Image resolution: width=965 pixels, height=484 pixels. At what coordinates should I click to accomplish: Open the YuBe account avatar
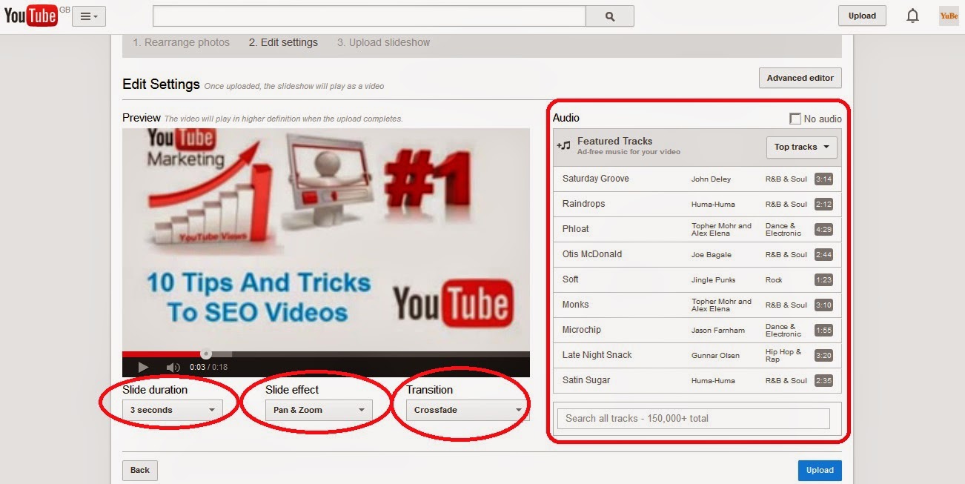coord(949,16)
